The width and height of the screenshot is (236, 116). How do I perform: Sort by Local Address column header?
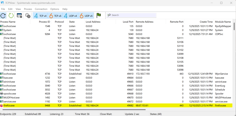100,22
